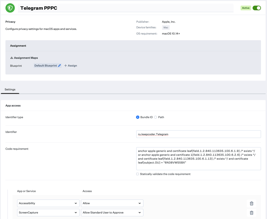Click the Default Blueprint tag

tap(45, 66)
